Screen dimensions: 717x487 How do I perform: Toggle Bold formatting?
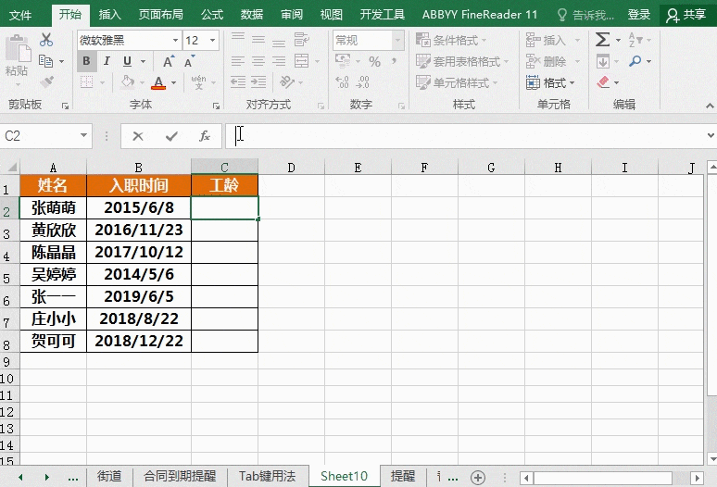(x=86, y=61)
